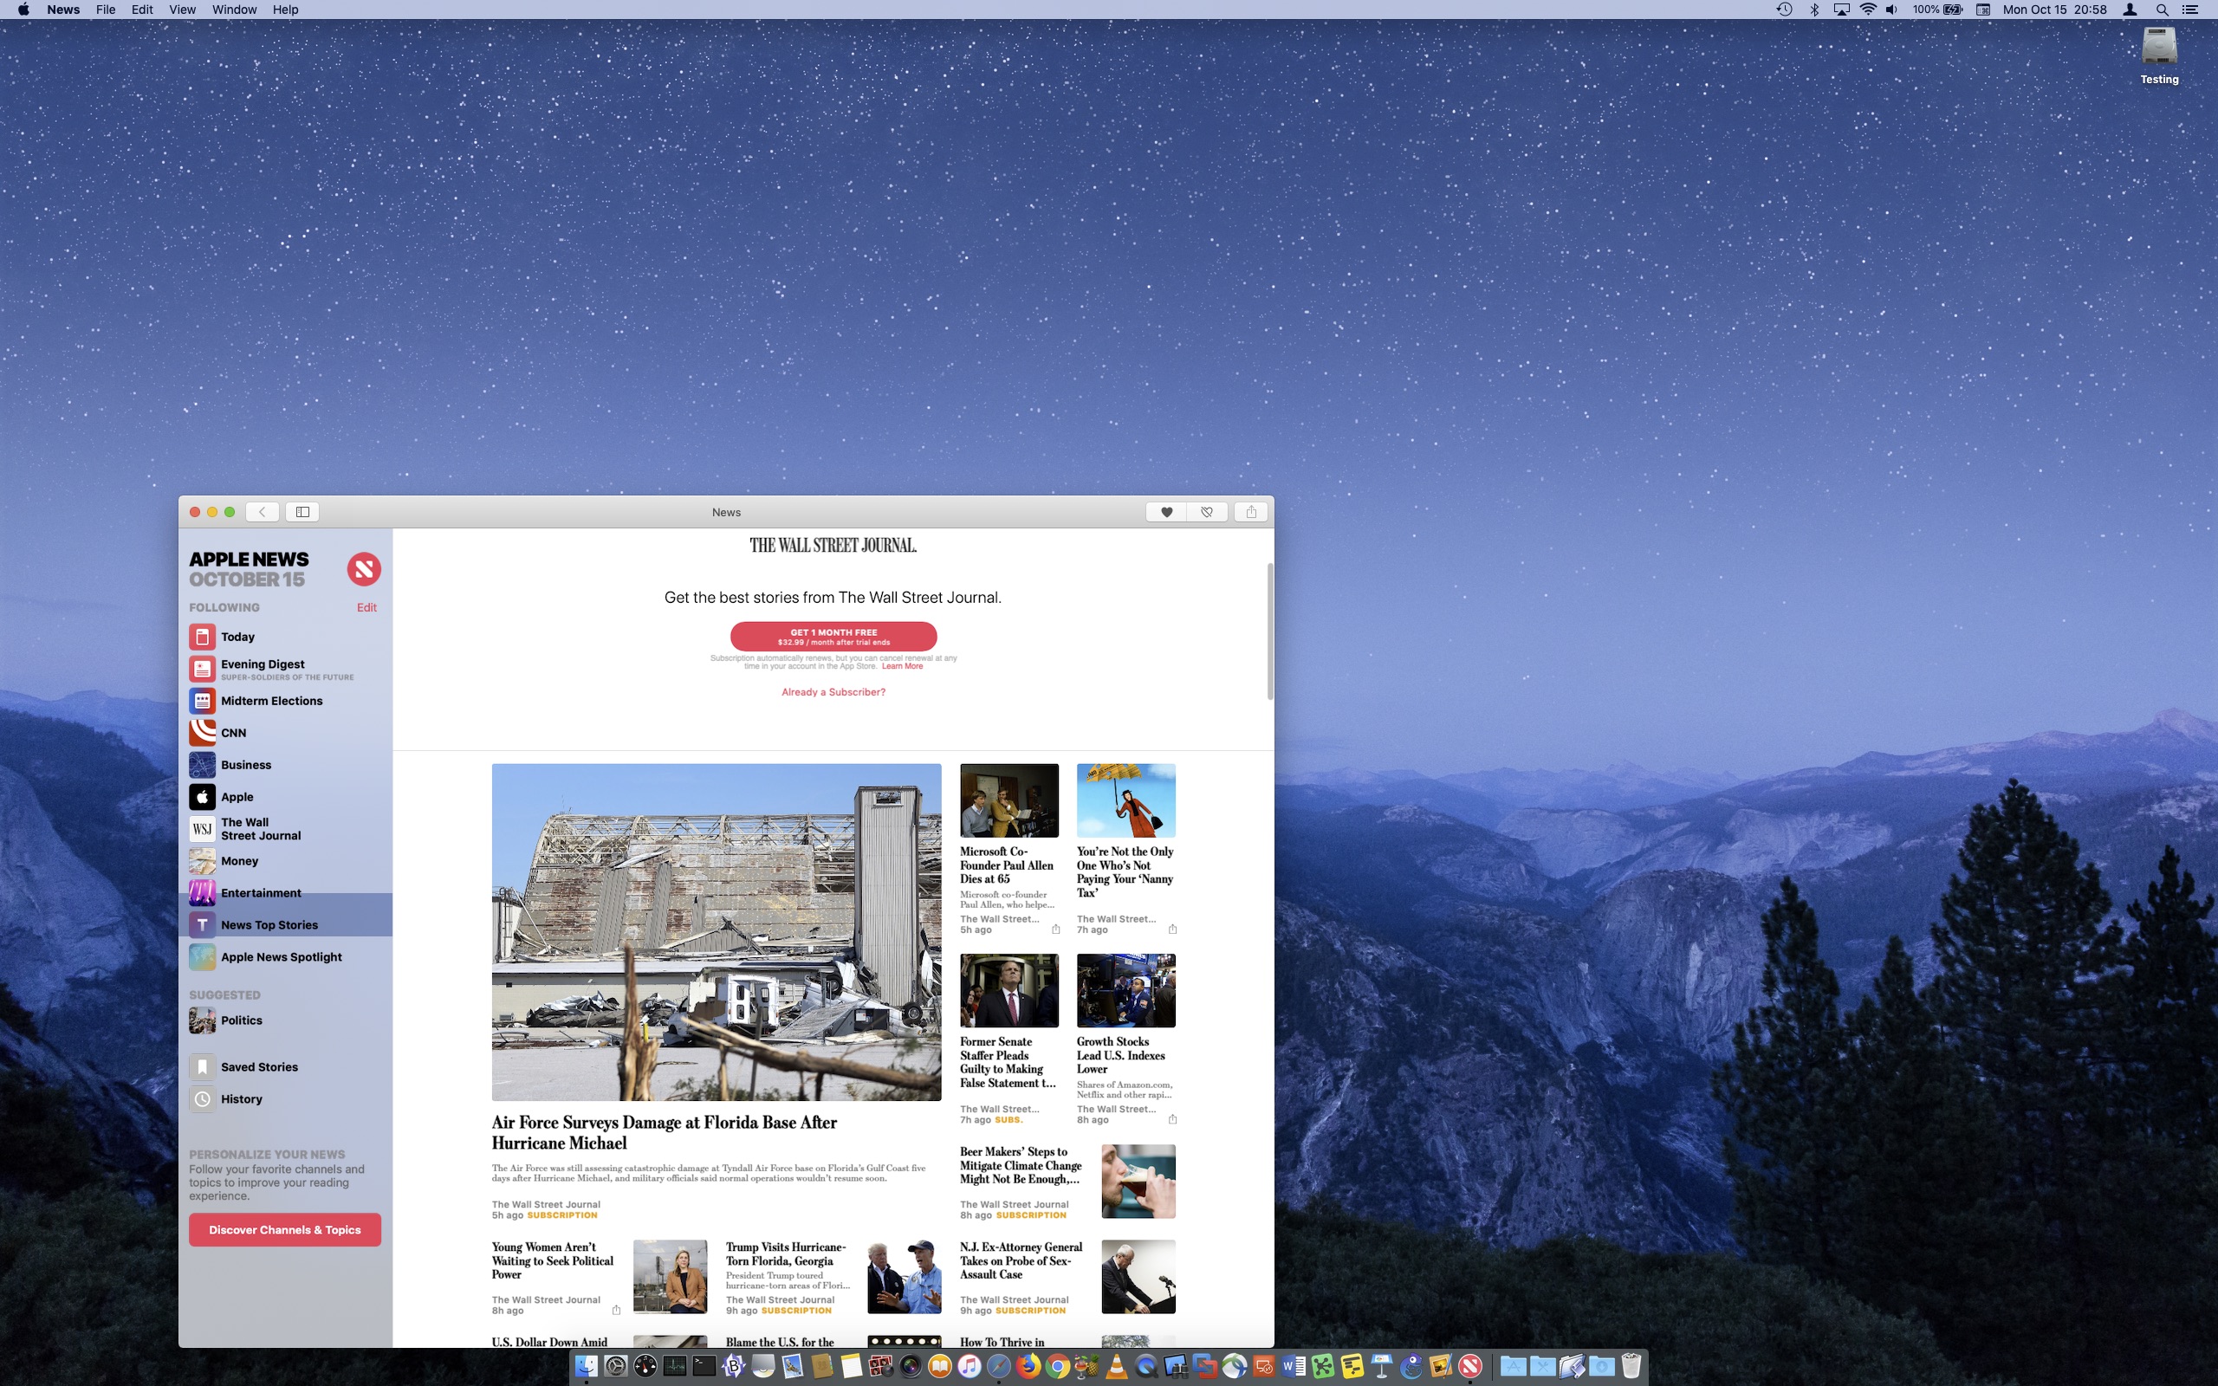Open History in the sidebar

(x=241, y=1099)
